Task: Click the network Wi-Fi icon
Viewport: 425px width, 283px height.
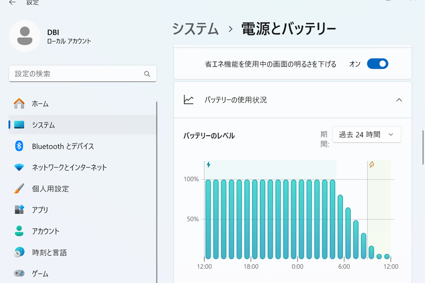Action: (19, 167)
